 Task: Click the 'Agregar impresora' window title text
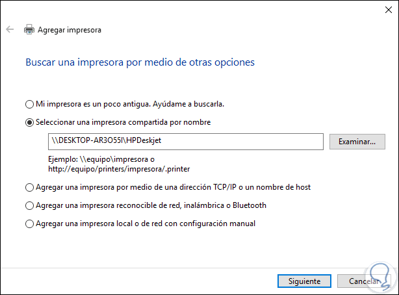[70, 30]
